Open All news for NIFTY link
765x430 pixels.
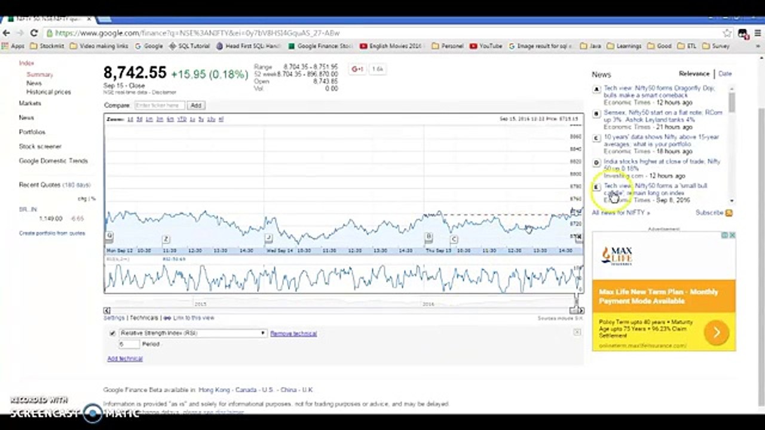[x=621, y=213]
